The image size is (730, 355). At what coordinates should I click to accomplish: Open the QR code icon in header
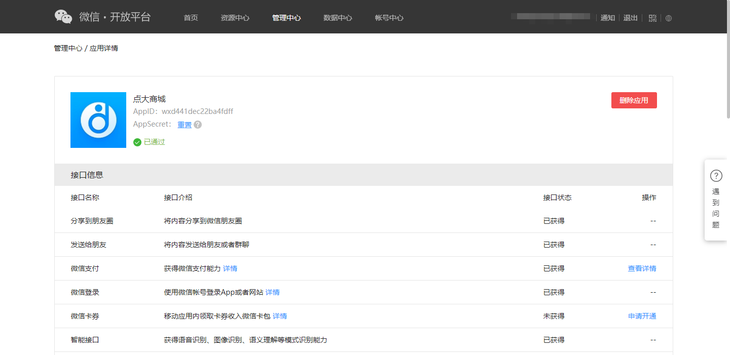652,18
